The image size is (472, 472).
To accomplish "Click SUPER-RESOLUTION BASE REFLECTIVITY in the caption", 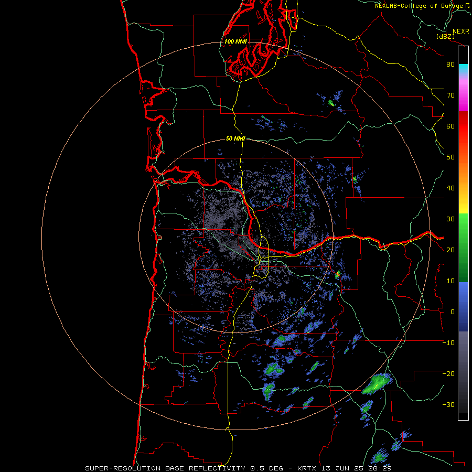I will click(165, 468).
